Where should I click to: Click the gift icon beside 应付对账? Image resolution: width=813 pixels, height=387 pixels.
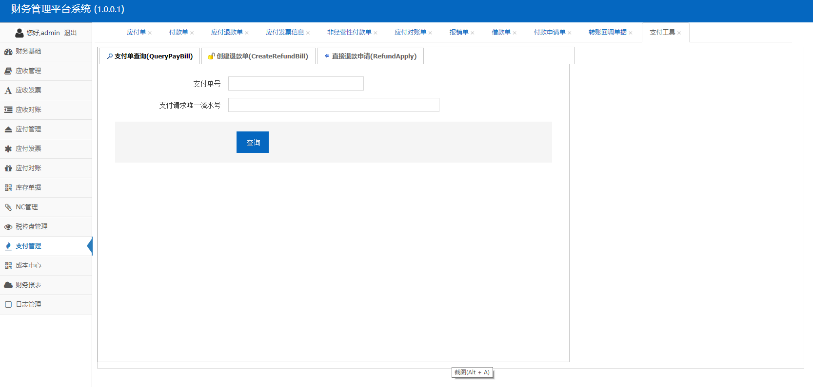coord(8,168)
